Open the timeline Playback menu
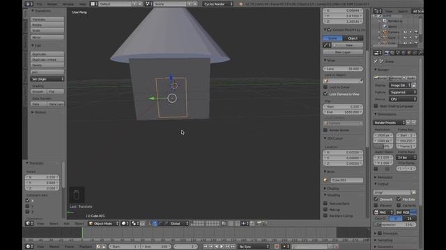The width and height of the screenshot is (446, 250). click(x=85, y=247)
